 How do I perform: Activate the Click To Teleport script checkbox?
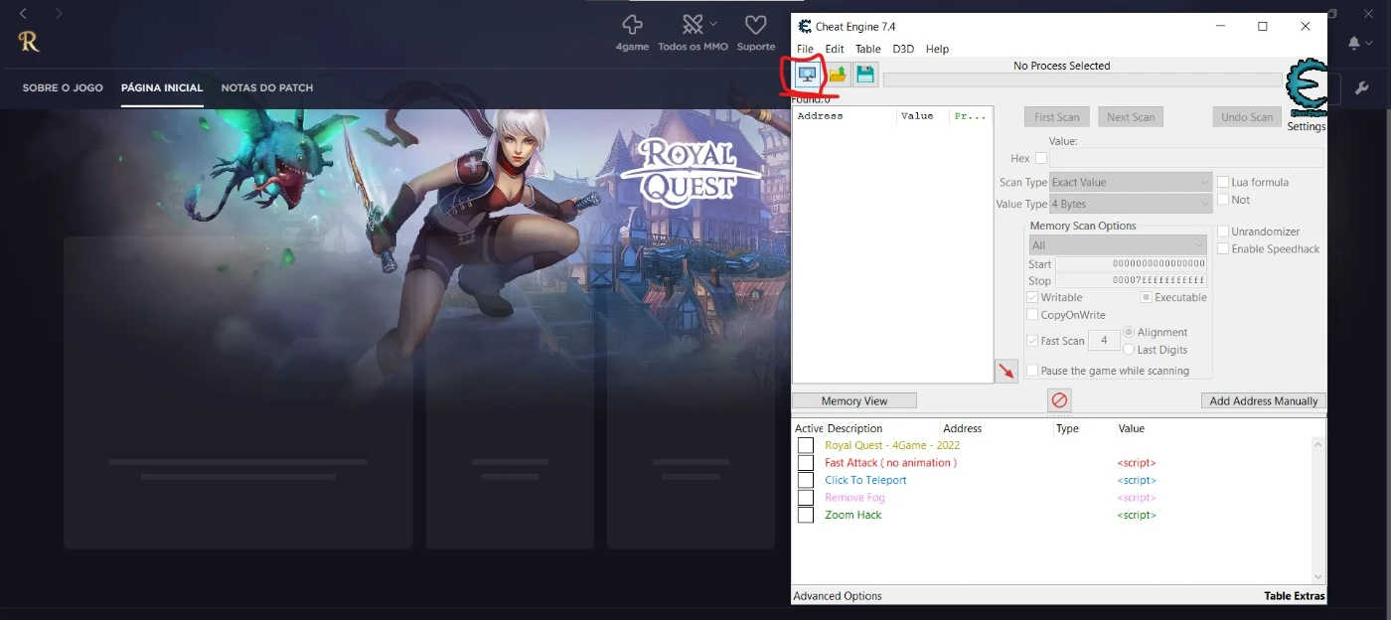[x=806, y=480]
